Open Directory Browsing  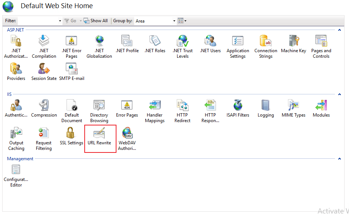[99, 111]
